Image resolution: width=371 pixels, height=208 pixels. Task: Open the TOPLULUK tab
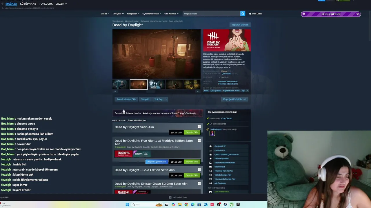click(x=46, y=4)
